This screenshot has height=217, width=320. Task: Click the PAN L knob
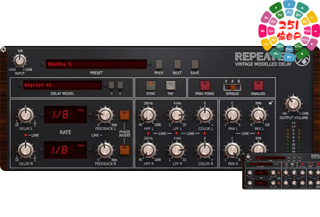click(232, 115)
